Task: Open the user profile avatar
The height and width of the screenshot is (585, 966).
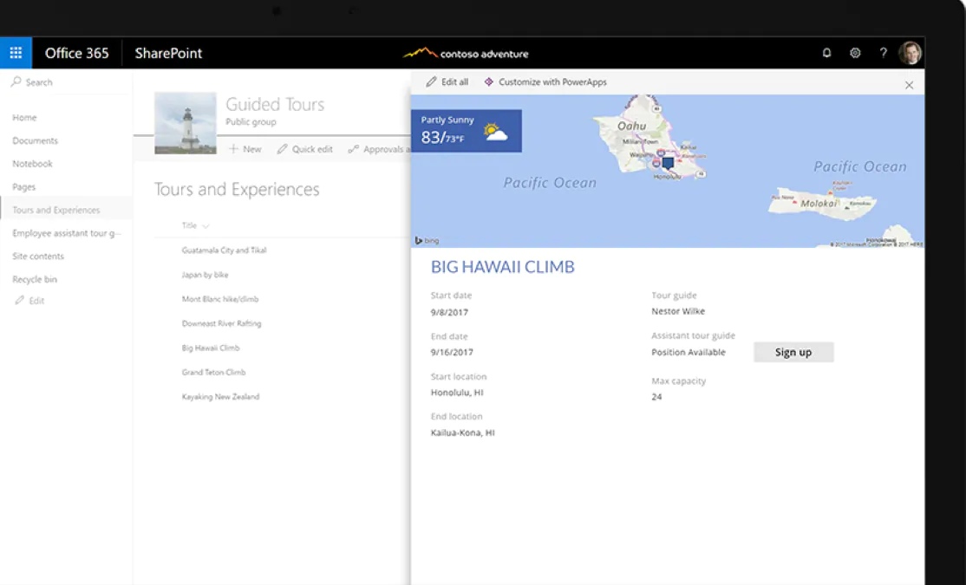Action: point(910,53)
